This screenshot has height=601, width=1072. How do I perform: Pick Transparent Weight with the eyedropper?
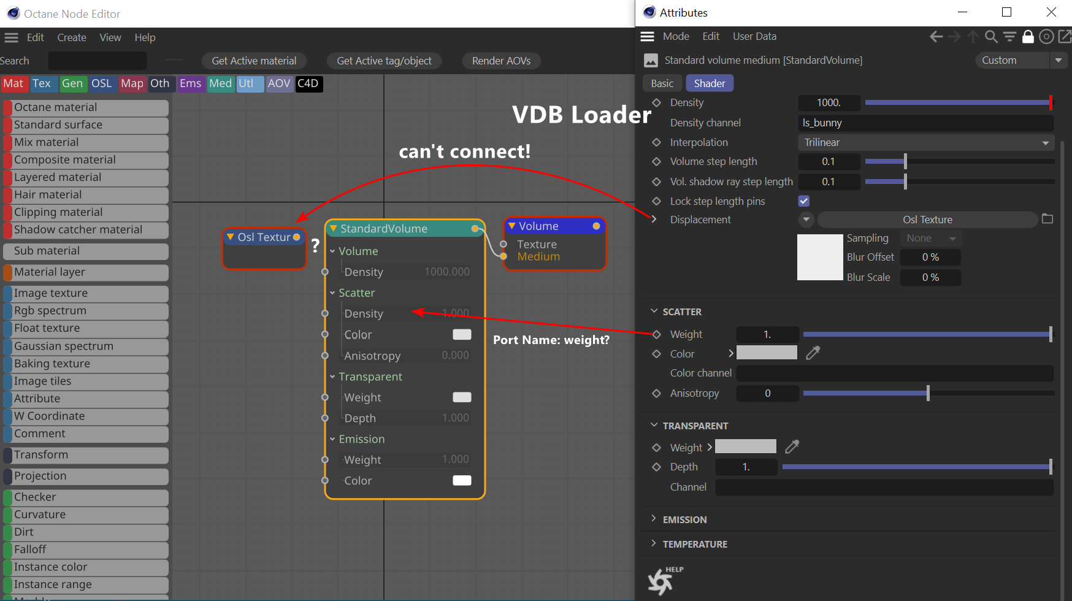tap(792, 446)
